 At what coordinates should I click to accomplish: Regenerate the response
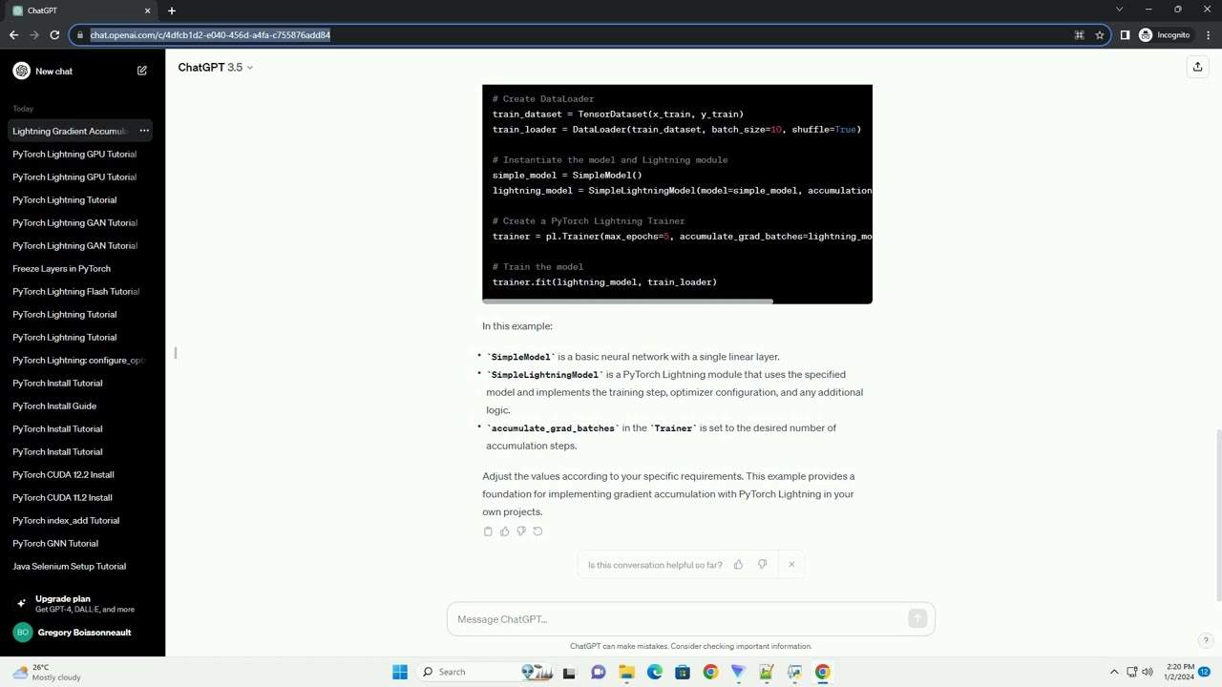[x=537, y=531]
